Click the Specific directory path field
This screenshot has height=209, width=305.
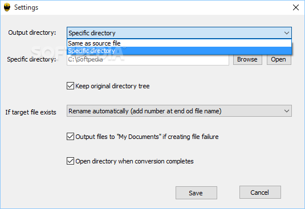[148, 59]
